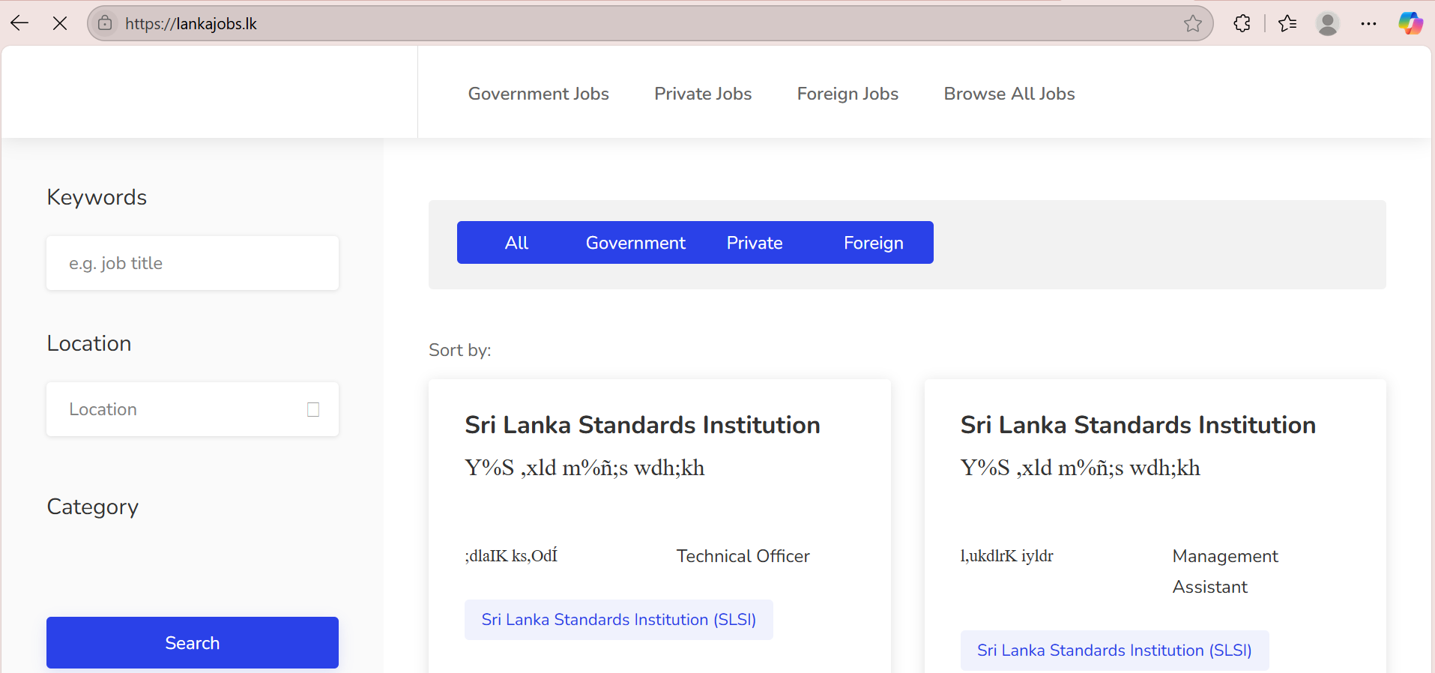The height and width of the screenshot is (673, 1435).
Task: Switch to the Foreign filter tab
Action: coord(873,243)
